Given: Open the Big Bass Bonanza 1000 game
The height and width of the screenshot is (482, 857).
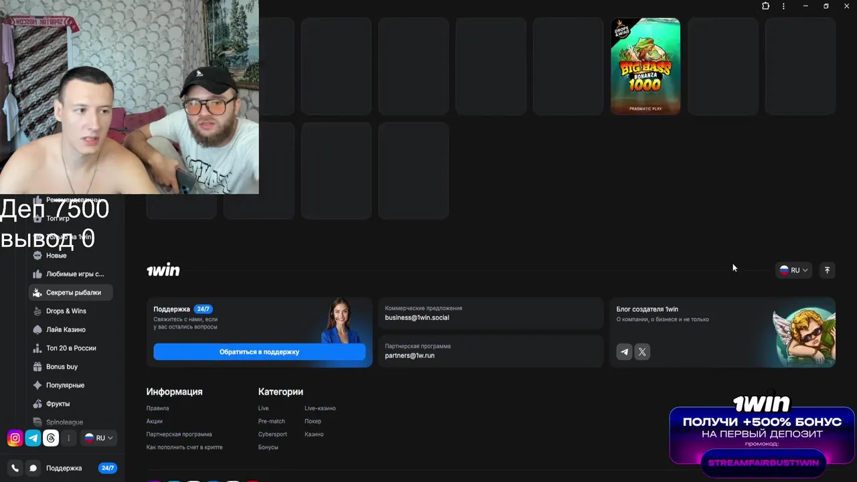Looking at the screenshot, I should 645,66.
